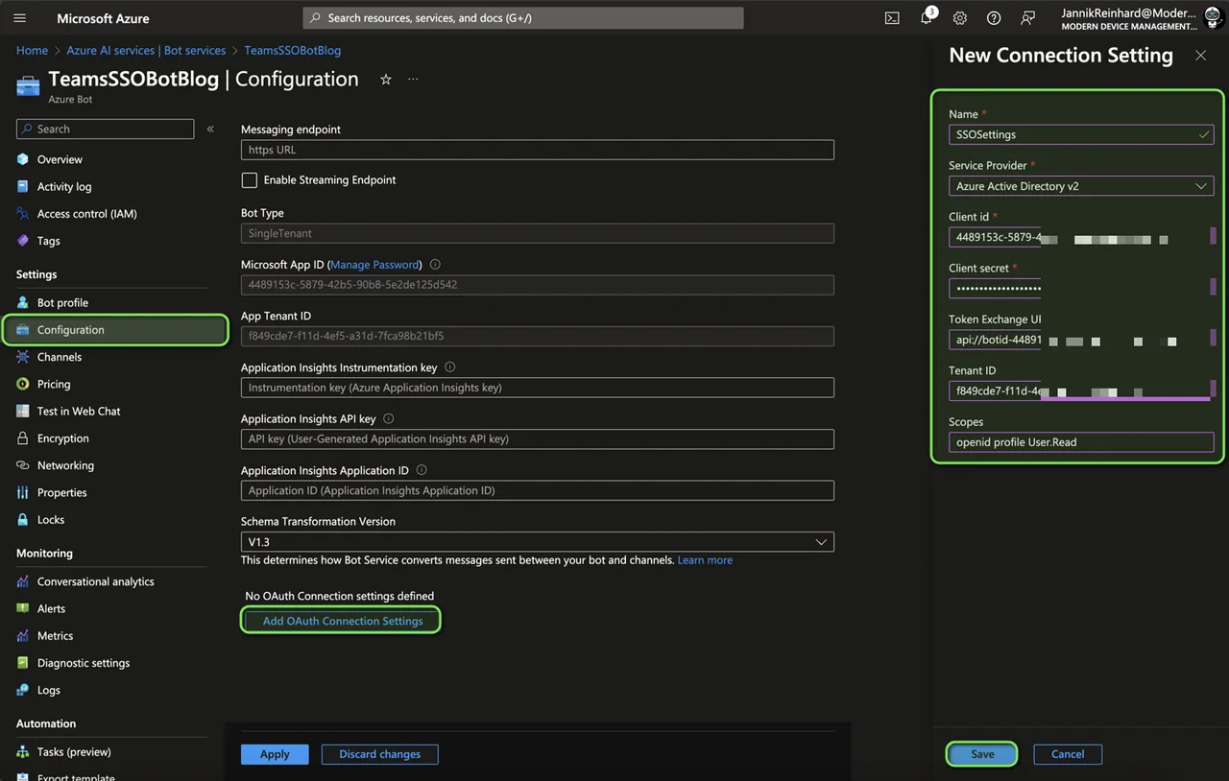The image size is (1229, 781).
Task: Enable the Streaming Endpoint checkbox
Action: [250, 180]
